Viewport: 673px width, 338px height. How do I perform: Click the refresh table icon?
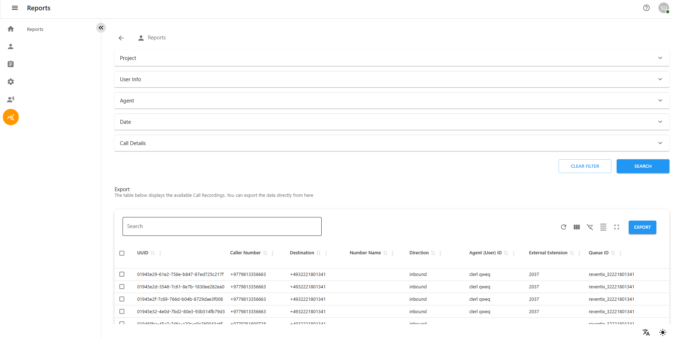point(563,227)
